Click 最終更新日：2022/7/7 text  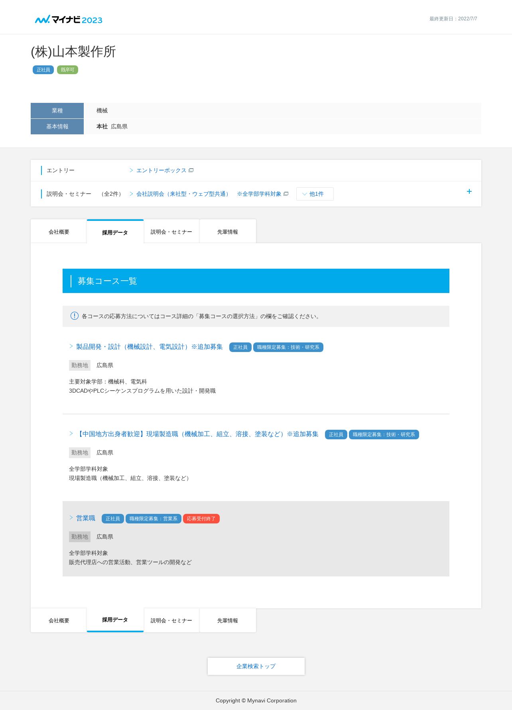click(x=453, y=19)
